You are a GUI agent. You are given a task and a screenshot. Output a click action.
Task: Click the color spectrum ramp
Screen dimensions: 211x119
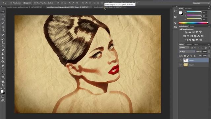click(x=194, y=23)
